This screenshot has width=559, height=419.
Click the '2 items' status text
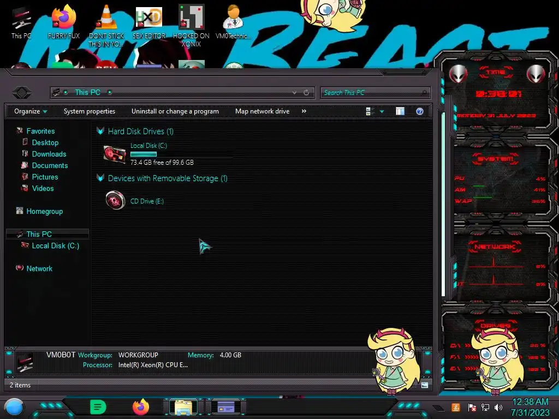click(20, 385)
